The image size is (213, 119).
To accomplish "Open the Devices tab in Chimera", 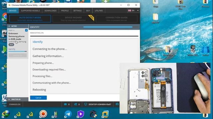I will point(13,11).
